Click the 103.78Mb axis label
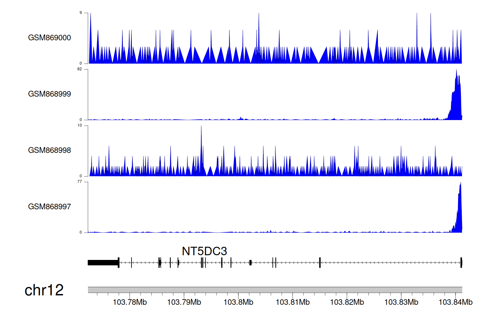 pos(130,302)
